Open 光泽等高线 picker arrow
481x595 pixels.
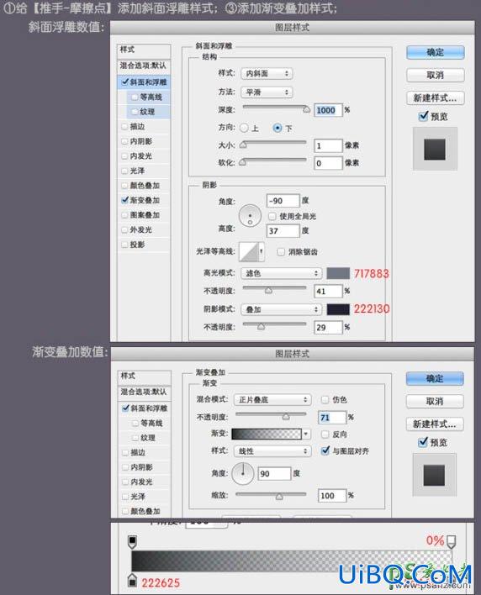[262, 251]
